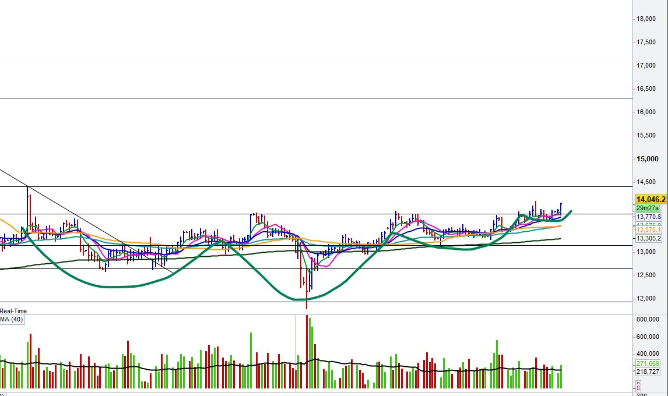Click the current price tag 14,046.2

coord(651,199)
